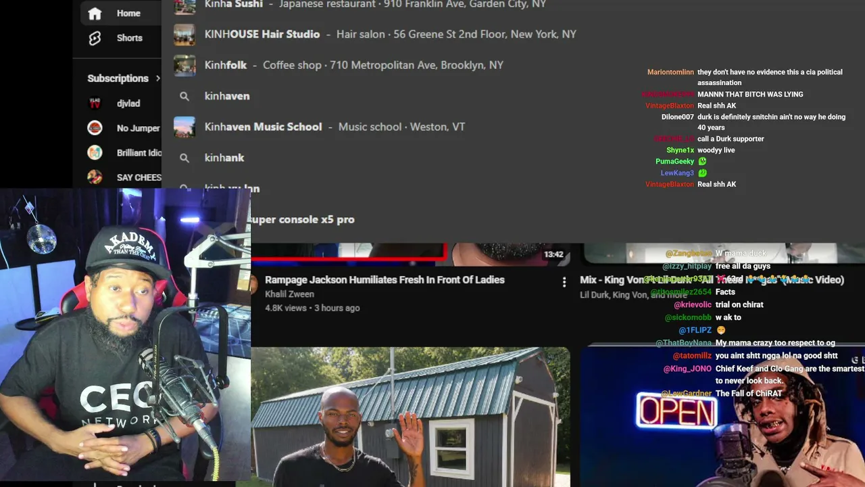Click chat username PumaGeeky
Screen dimensions: 865x487
point(674,162)
